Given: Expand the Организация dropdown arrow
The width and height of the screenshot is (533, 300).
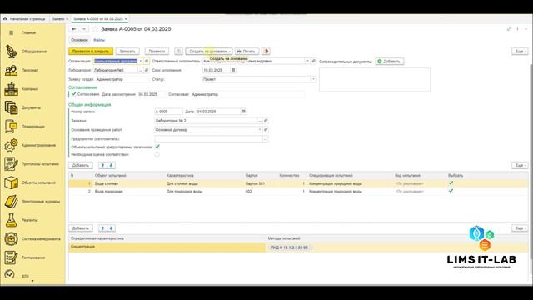Looking at the screenshot, I should (x=141, y=61).
